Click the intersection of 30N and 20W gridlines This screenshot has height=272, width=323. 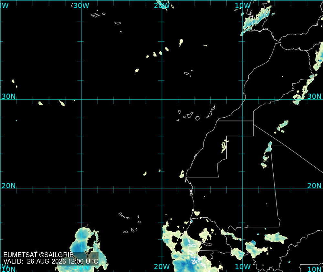click(162, 99)
